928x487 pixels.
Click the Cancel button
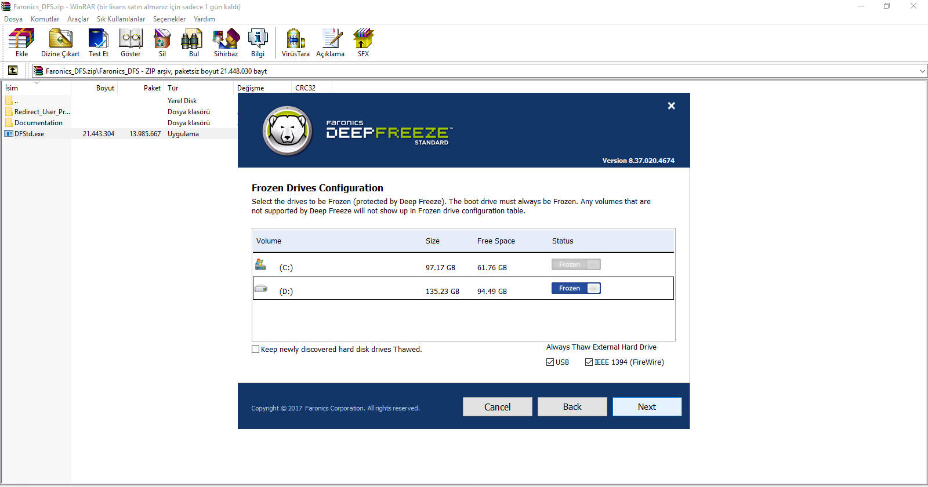pyautogui.click(x=497, y=407)
